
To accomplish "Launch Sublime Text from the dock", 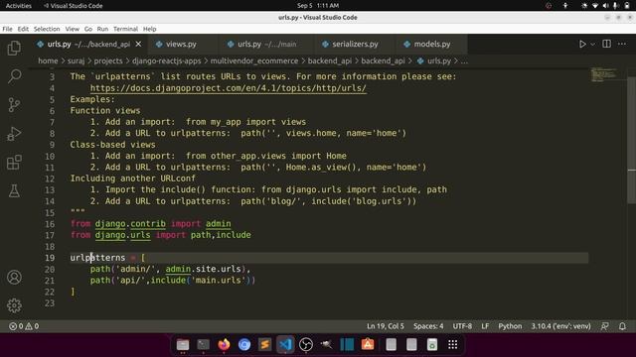I will click(x=265, y=344).
